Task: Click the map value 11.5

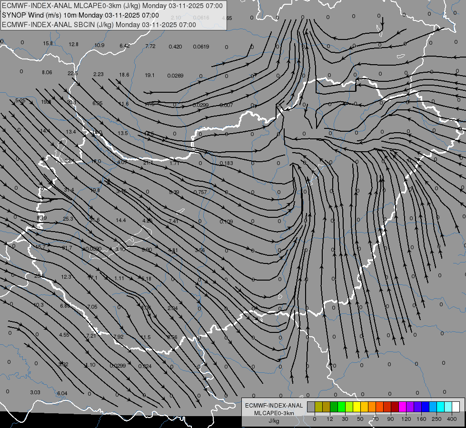Action: pos(146,338)
